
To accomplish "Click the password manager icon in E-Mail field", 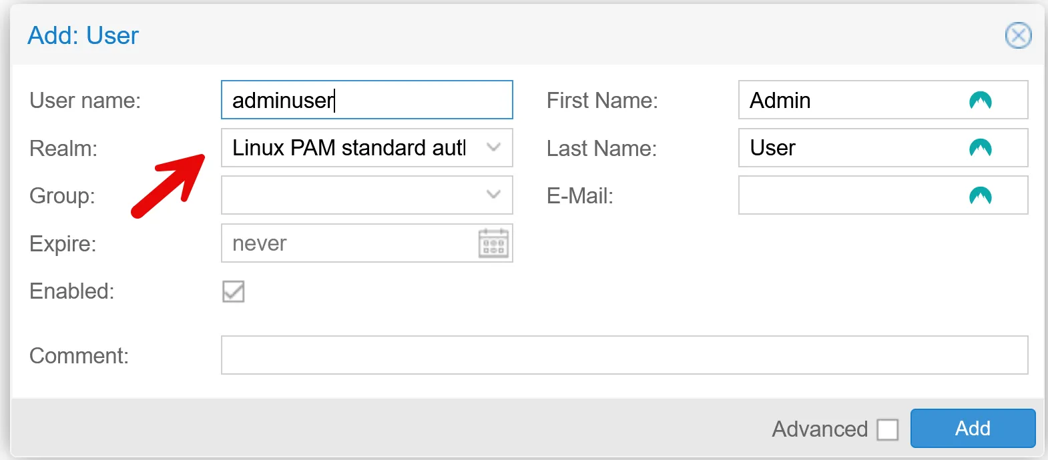I will point(980,196).
